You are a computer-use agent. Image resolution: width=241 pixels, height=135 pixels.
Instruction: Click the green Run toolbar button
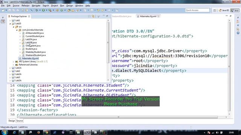pos(43,10)
